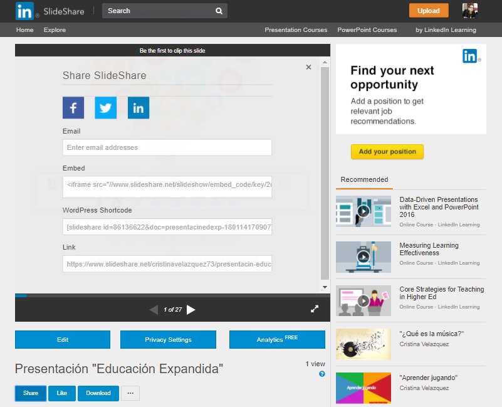
Task: Open Presentation Courses in the navigation
Action: pyautogui.click(x=296, y=30)
